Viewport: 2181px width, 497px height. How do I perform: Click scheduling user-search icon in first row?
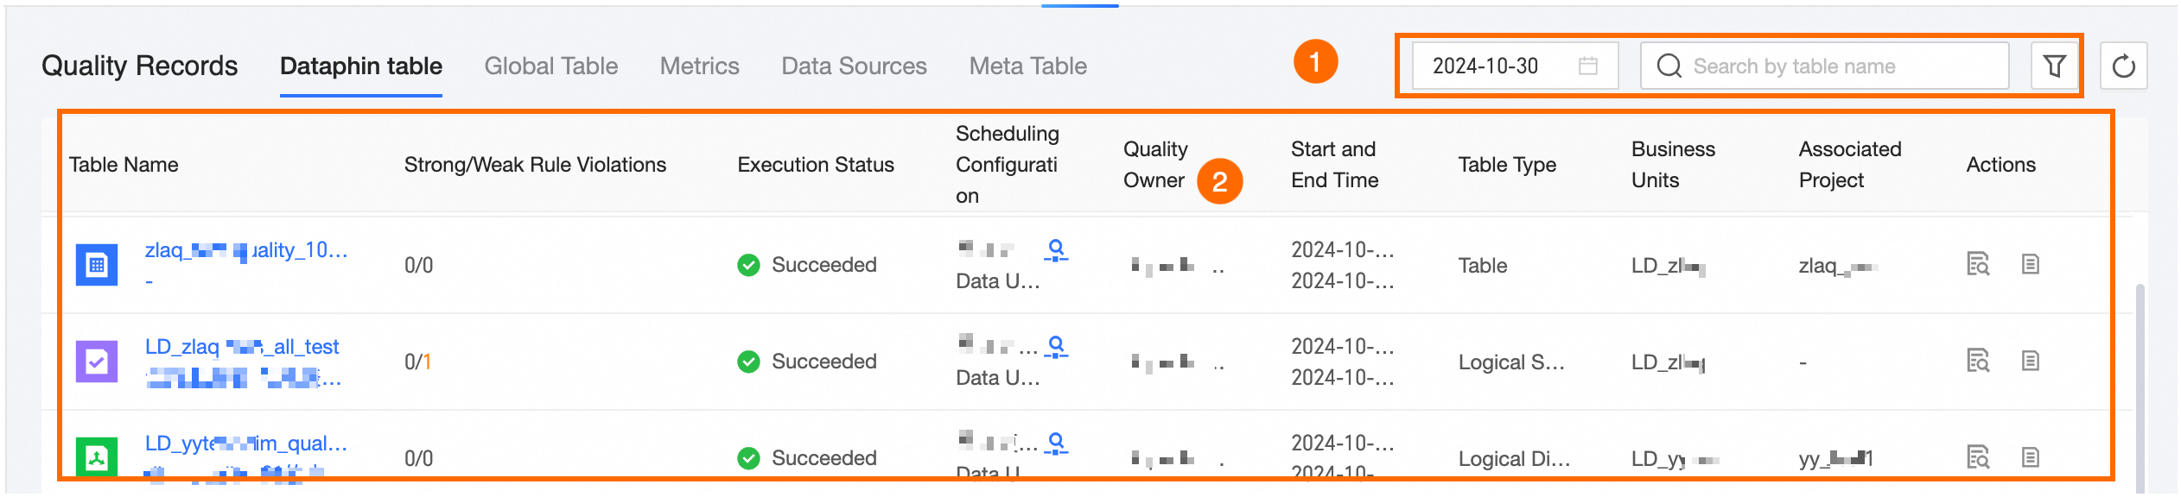pos(1056,250)
